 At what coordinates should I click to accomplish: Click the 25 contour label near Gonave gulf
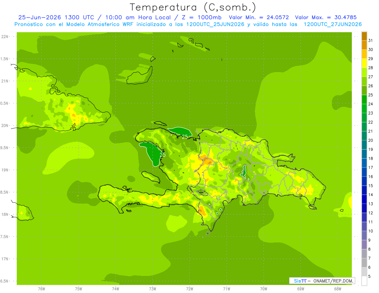pos(163,155)
